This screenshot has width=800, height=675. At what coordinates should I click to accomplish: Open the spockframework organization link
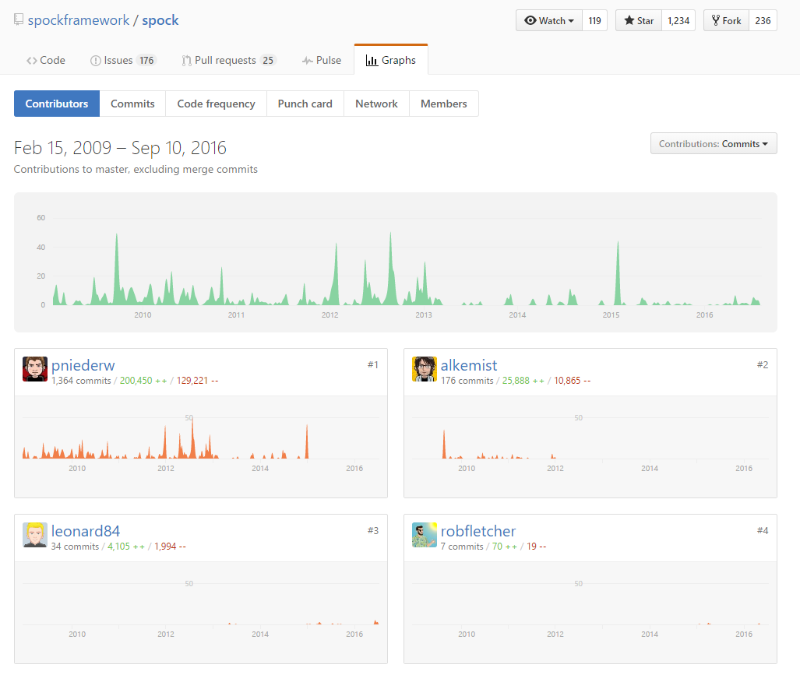[x=79, y=20]
